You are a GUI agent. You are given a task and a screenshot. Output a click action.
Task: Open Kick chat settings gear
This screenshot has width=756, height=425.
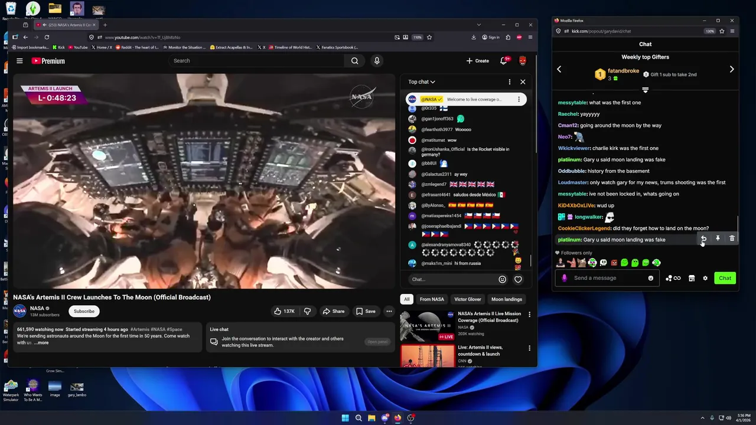point(705,278)
